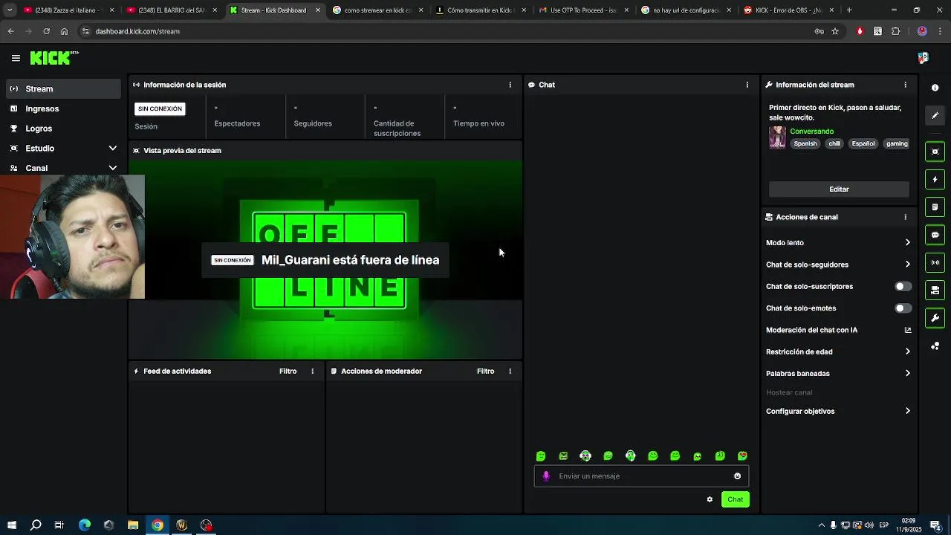Click the Spanish tag

(805, 143)
